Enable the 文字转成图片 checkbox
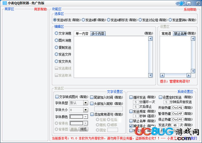Viewport: 202px width, 143px height. click(x=57, y=97)
